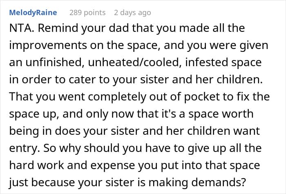Click the '2 days ago' timestamp
Image resolution: width=286 pixels, height=194 pixels.
tap(132, 13)
